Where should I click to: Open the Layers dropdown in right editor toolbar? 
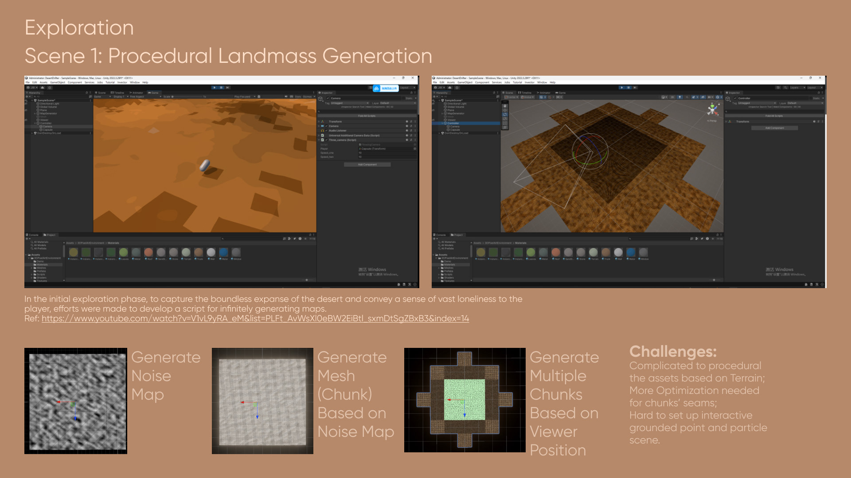coord(796,88)
